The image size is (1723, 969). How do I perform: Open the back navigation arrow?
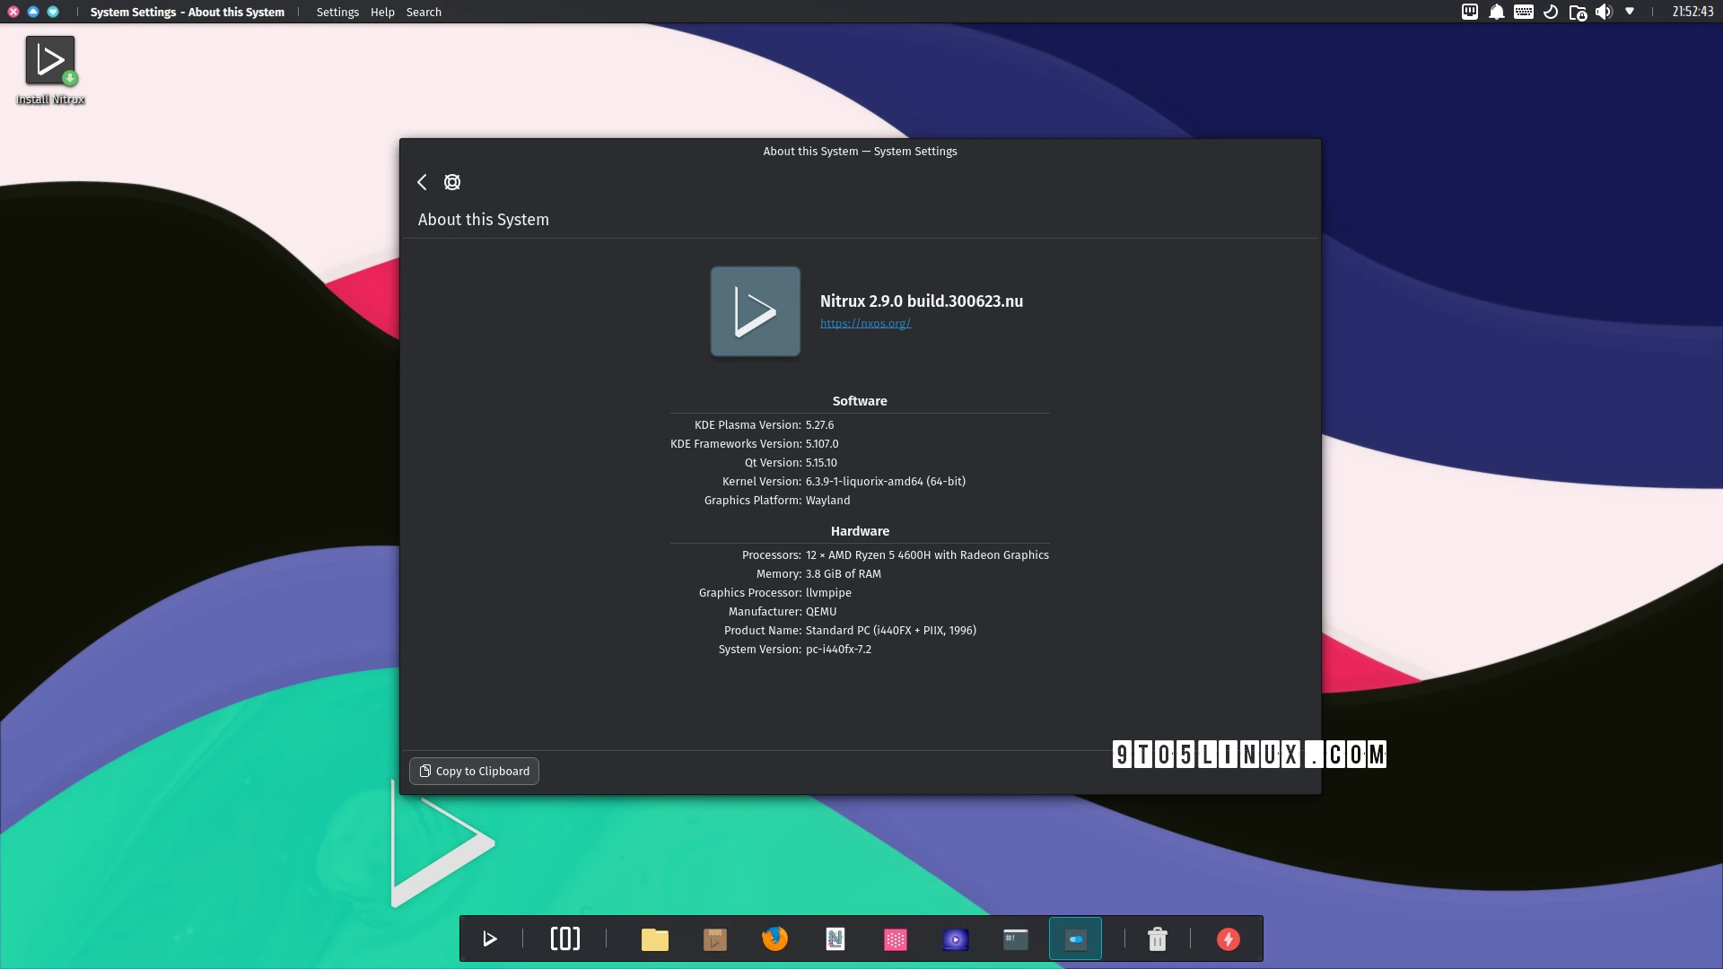(421, 181)
